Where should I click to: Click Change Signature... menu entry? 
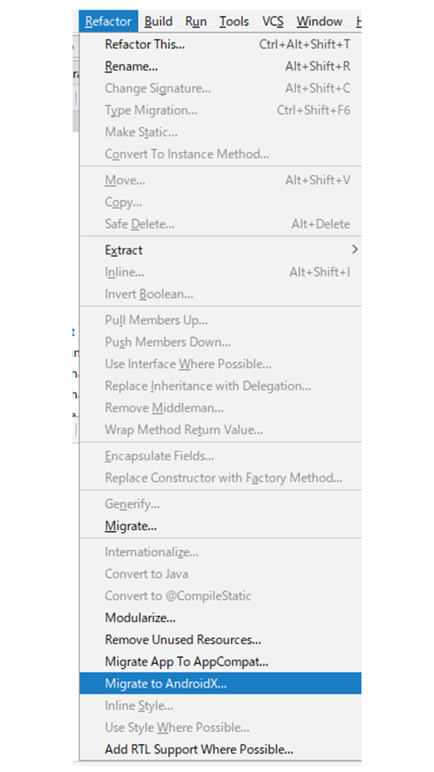coord(221,88)
